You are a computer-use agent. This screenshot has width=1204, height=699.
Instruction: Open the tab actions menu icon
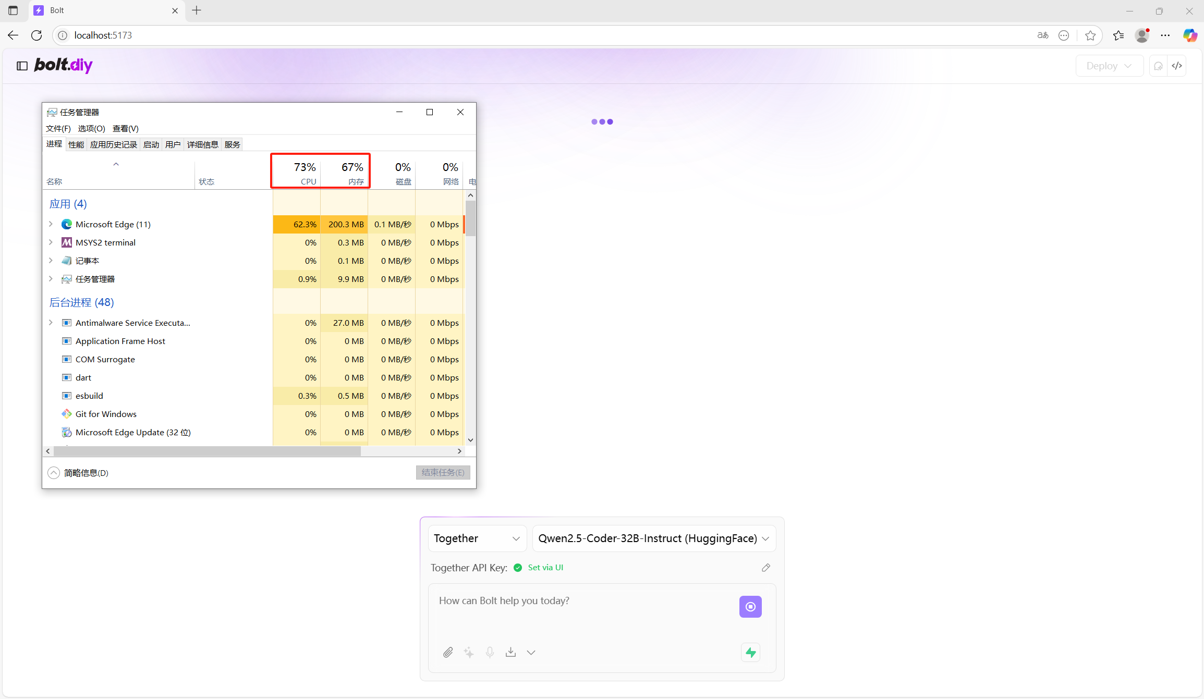pyautogui.click(x=13, y=10)
